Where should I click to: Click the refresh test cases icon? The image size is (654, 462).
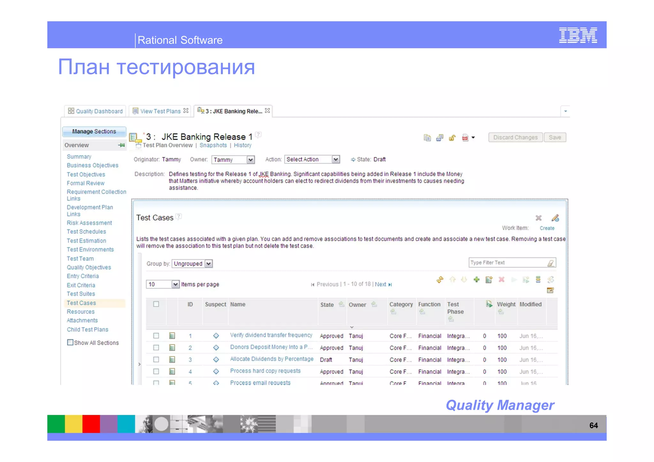[440, 280]
